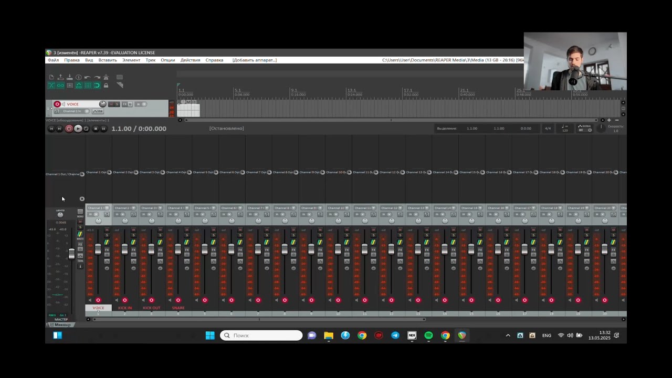Click the 120 BPM tempo field
This screenshot has height=378, width=672.
pyautogui.click(x=565, y=128)
